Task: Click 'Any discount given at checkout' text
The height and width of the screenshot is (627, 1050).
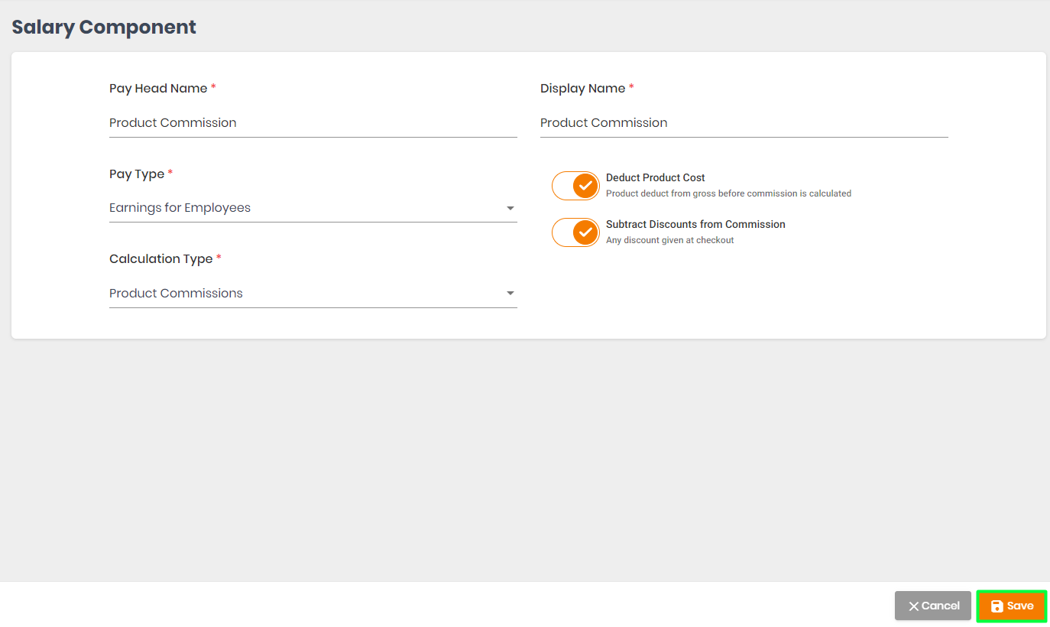Action: point(670,240)
